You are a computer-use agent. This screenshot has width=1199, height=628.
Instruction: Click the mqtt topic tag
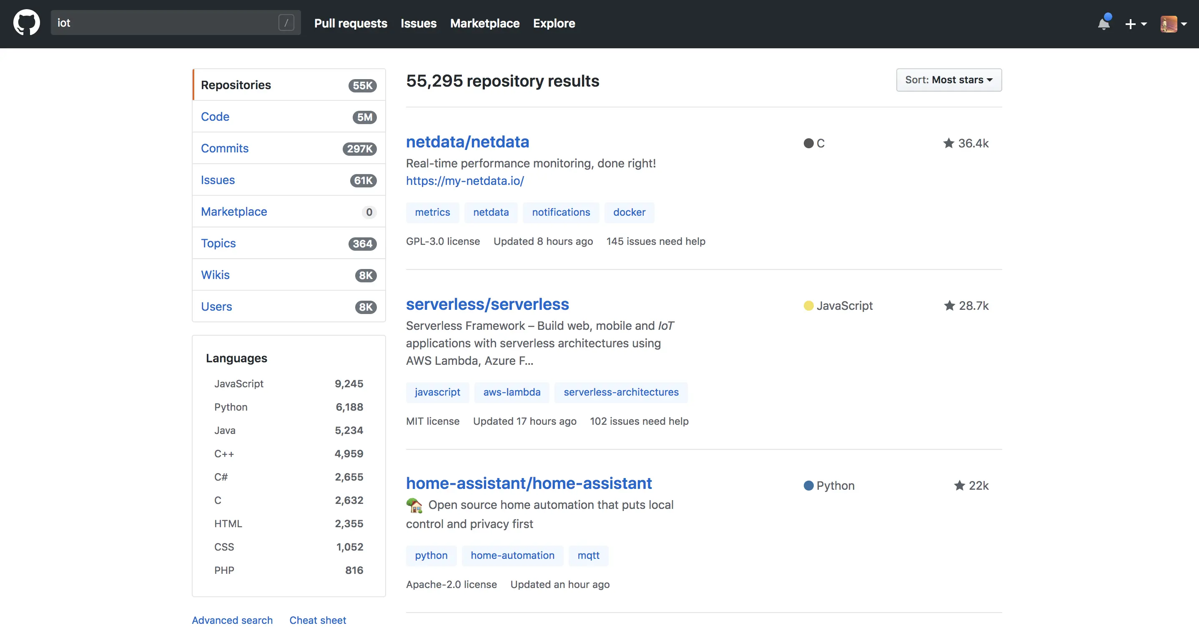(588, 556)
